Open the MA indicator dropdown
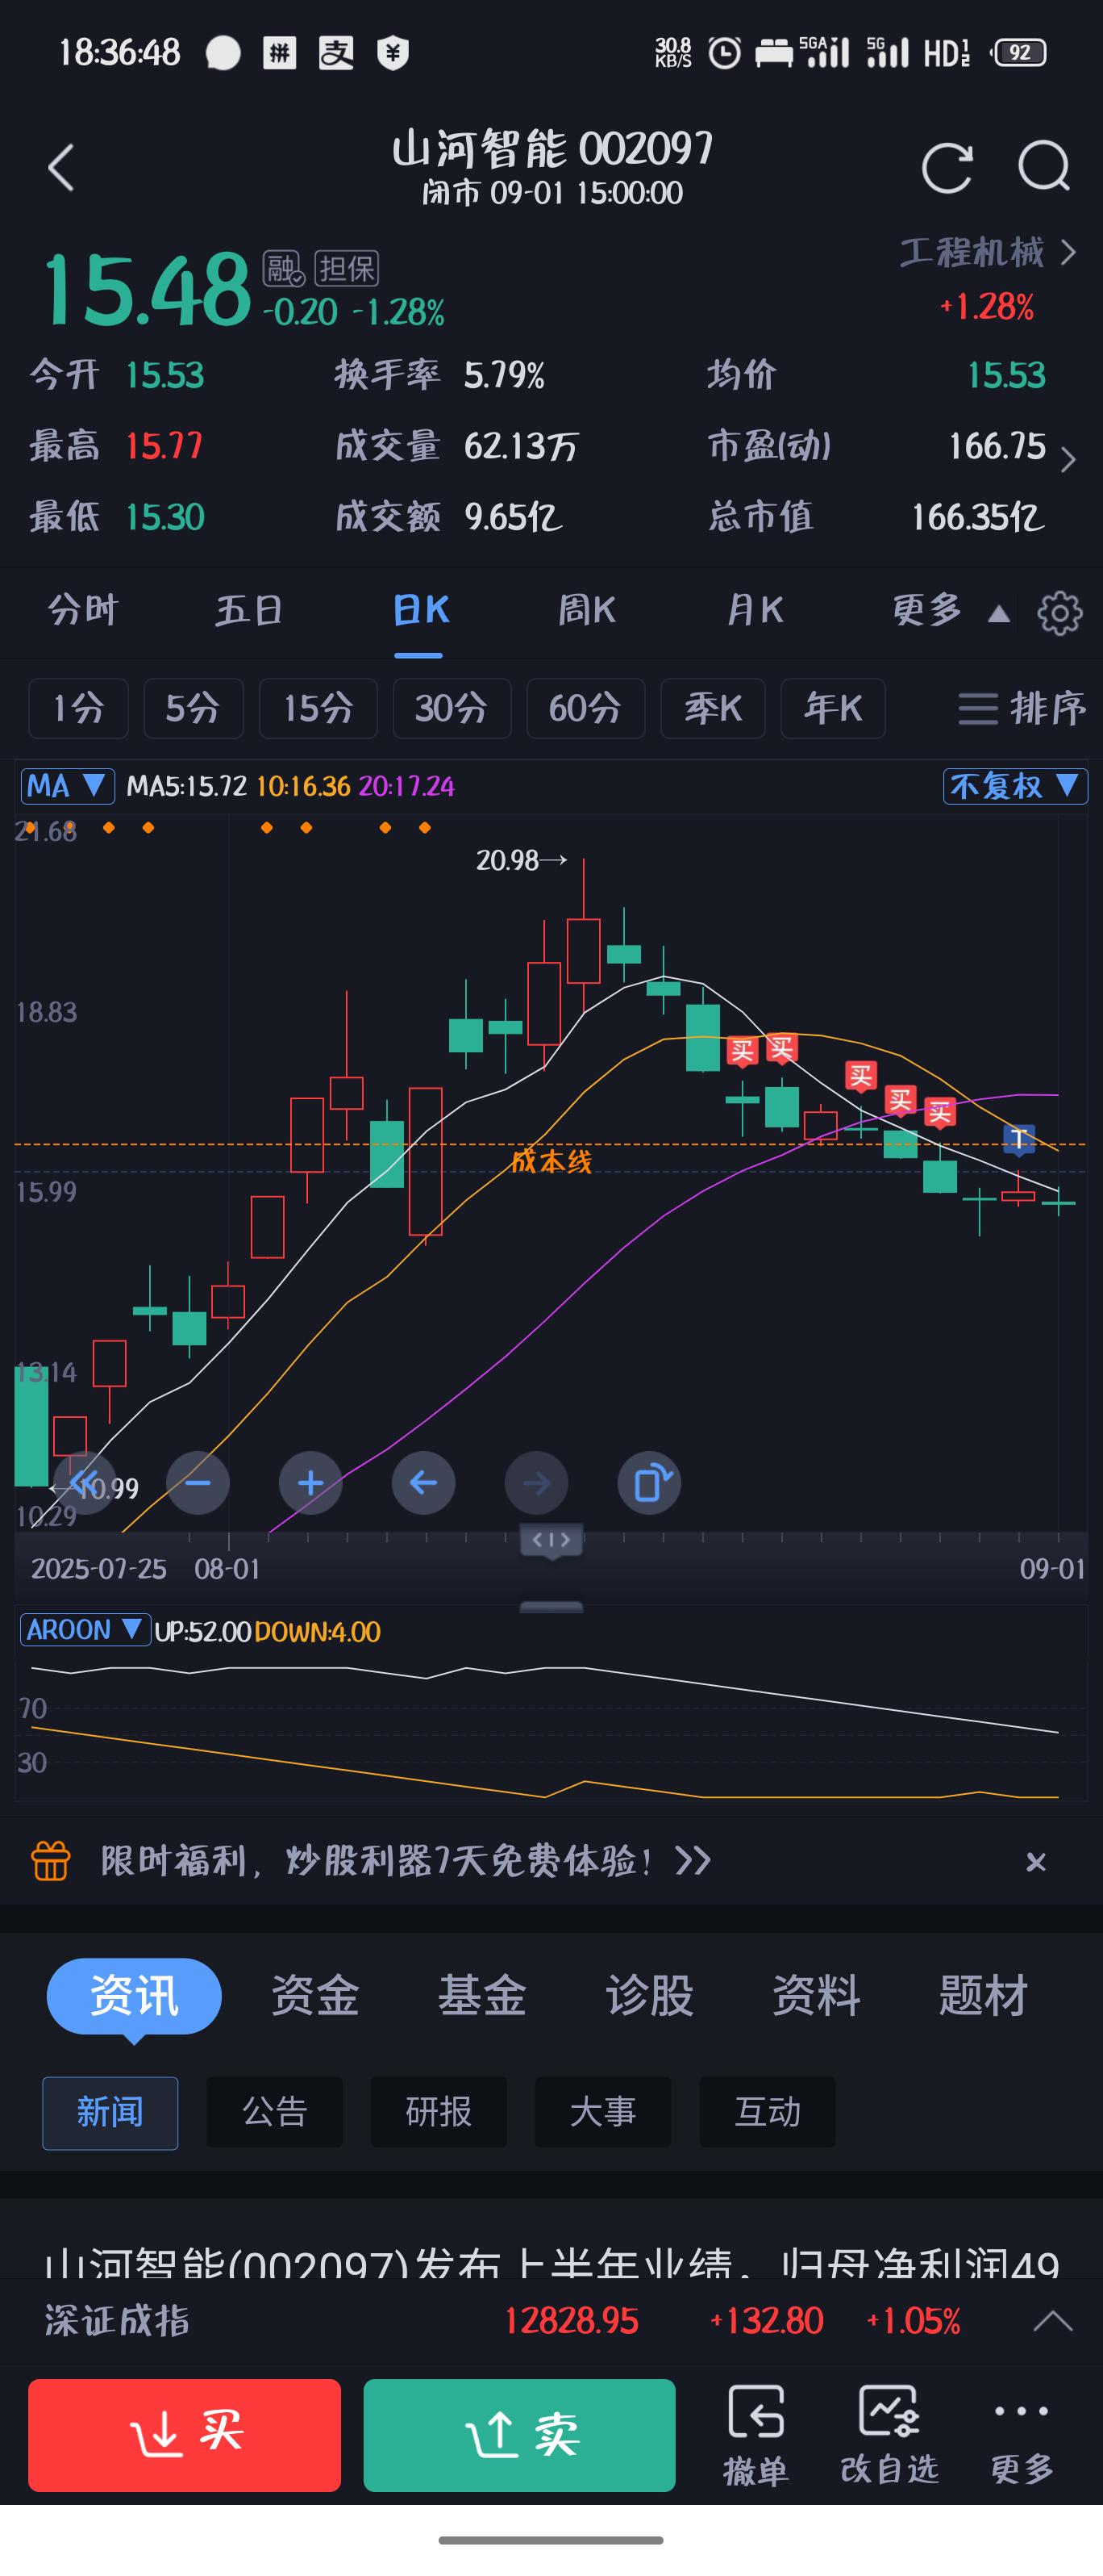The image size is (1103, 2576). click(67, 786)
